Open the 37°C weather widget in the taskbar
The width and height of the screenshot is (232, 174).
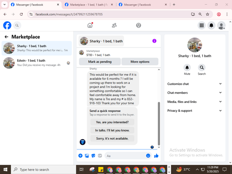point(183,169)
